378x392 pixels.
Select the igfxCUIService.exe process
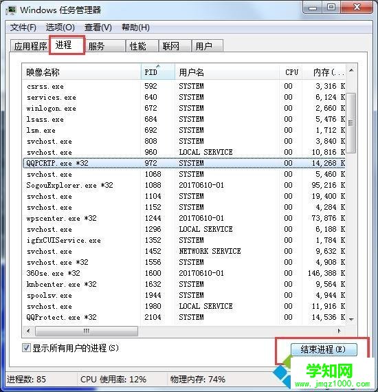[184, 240]
